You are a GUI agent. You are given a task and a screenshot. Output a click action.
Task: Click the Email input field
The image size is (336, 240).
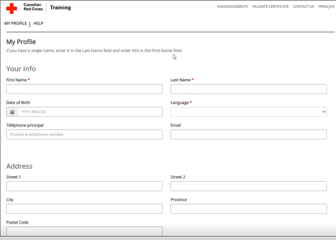tap(248, 135)
